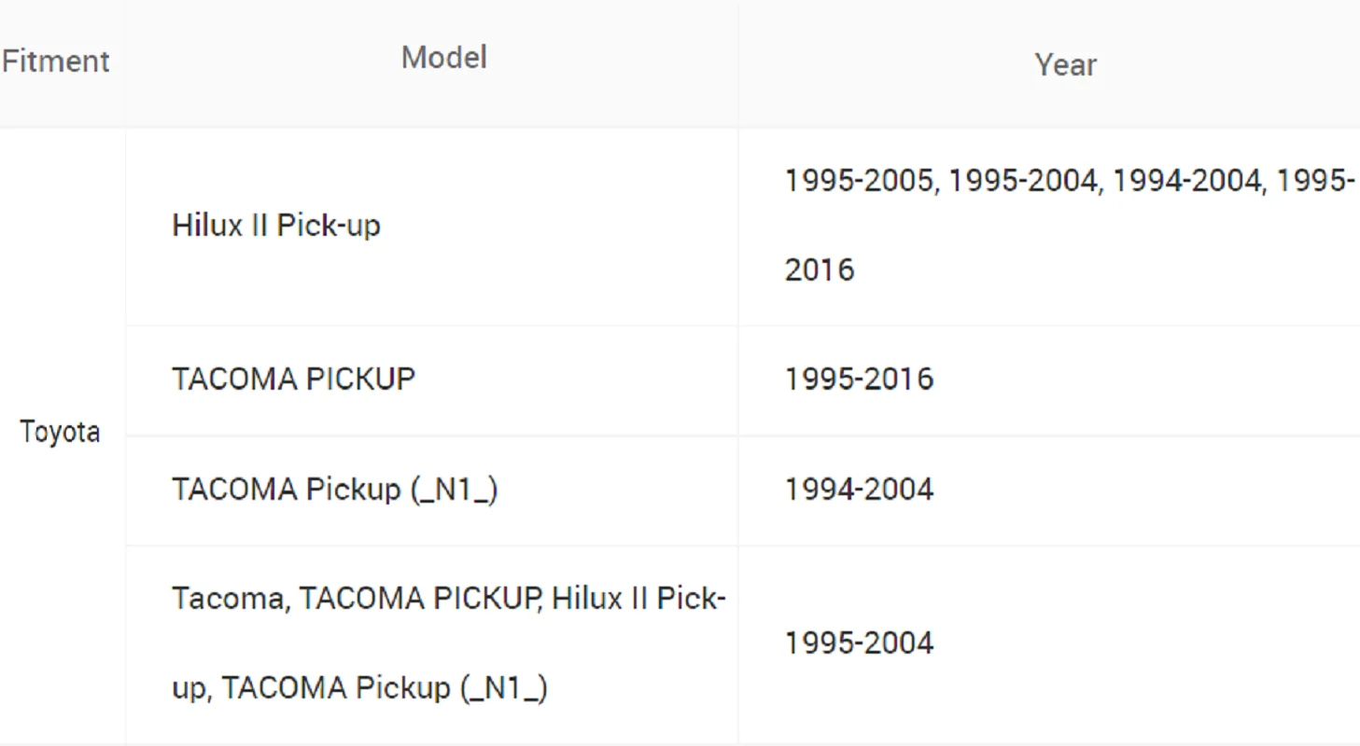This screenshot has height=746, width=1360.
Task: Click the wrapped "up," text in last row
Action: click(x=194, y=688)
